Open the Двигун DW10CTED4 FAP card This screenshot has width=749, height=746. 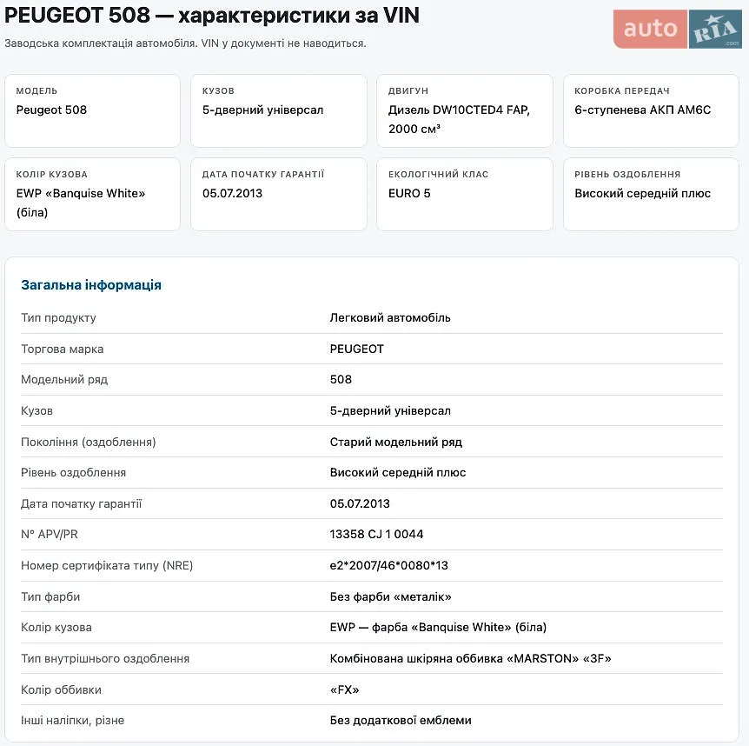tap(465, 111)
